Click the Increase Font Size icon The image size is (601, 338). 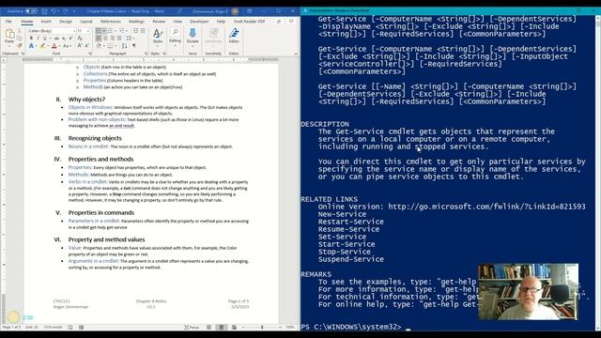(x=79, y=46)
